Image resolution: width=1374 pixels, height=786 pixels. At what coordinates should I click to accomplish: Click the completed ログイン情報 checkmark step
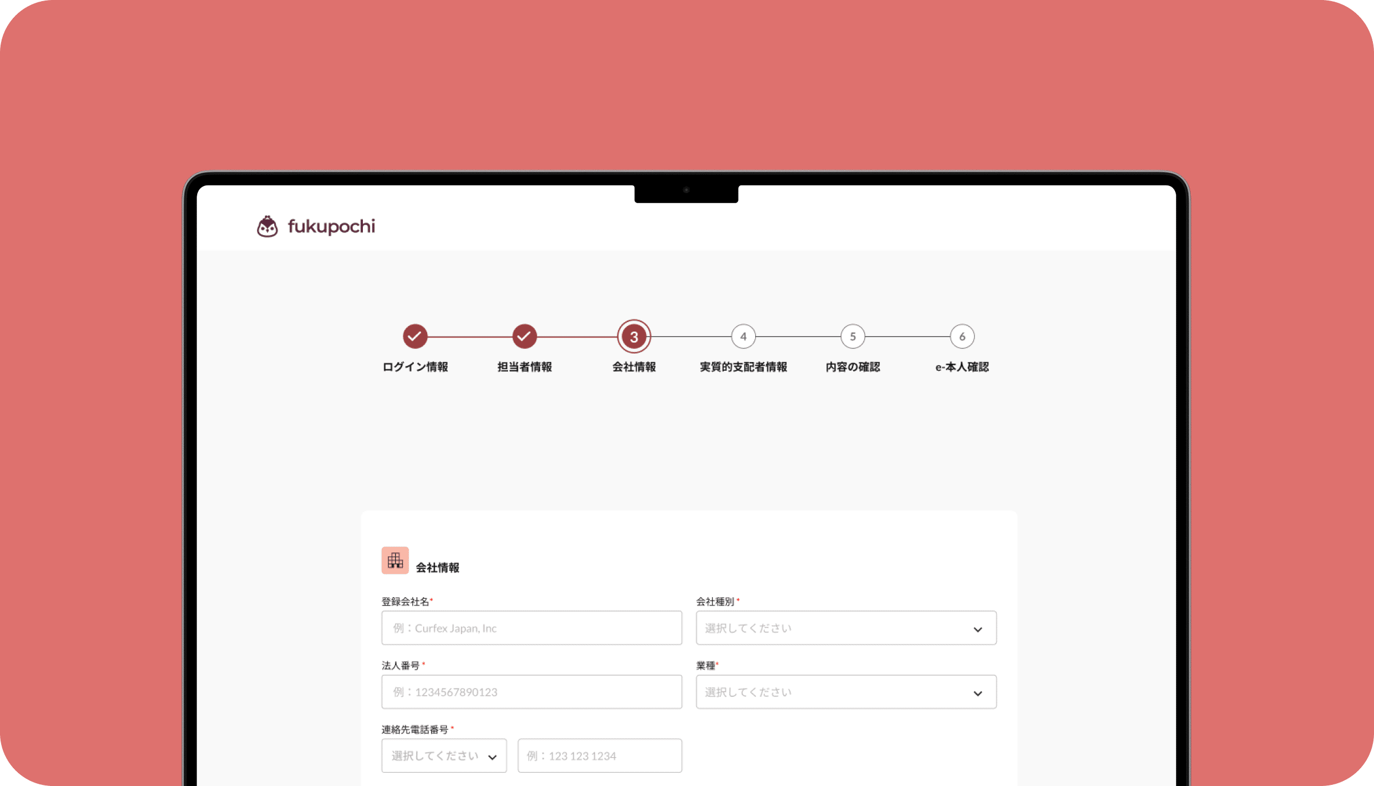coord(415,336)
